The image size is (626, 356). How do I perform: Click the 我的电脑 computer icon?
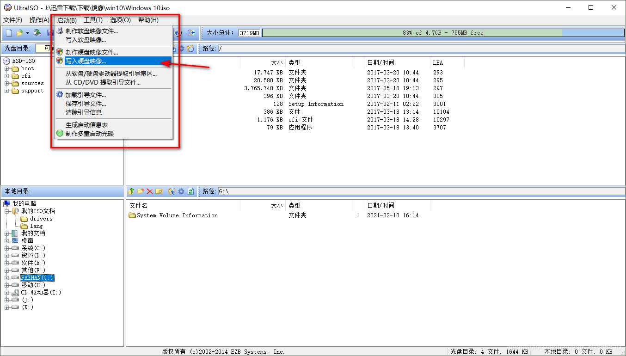(7, 203)
